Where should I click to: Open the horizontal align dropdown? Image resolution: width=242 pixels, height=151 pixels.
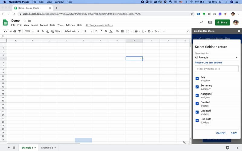[137, 31]
